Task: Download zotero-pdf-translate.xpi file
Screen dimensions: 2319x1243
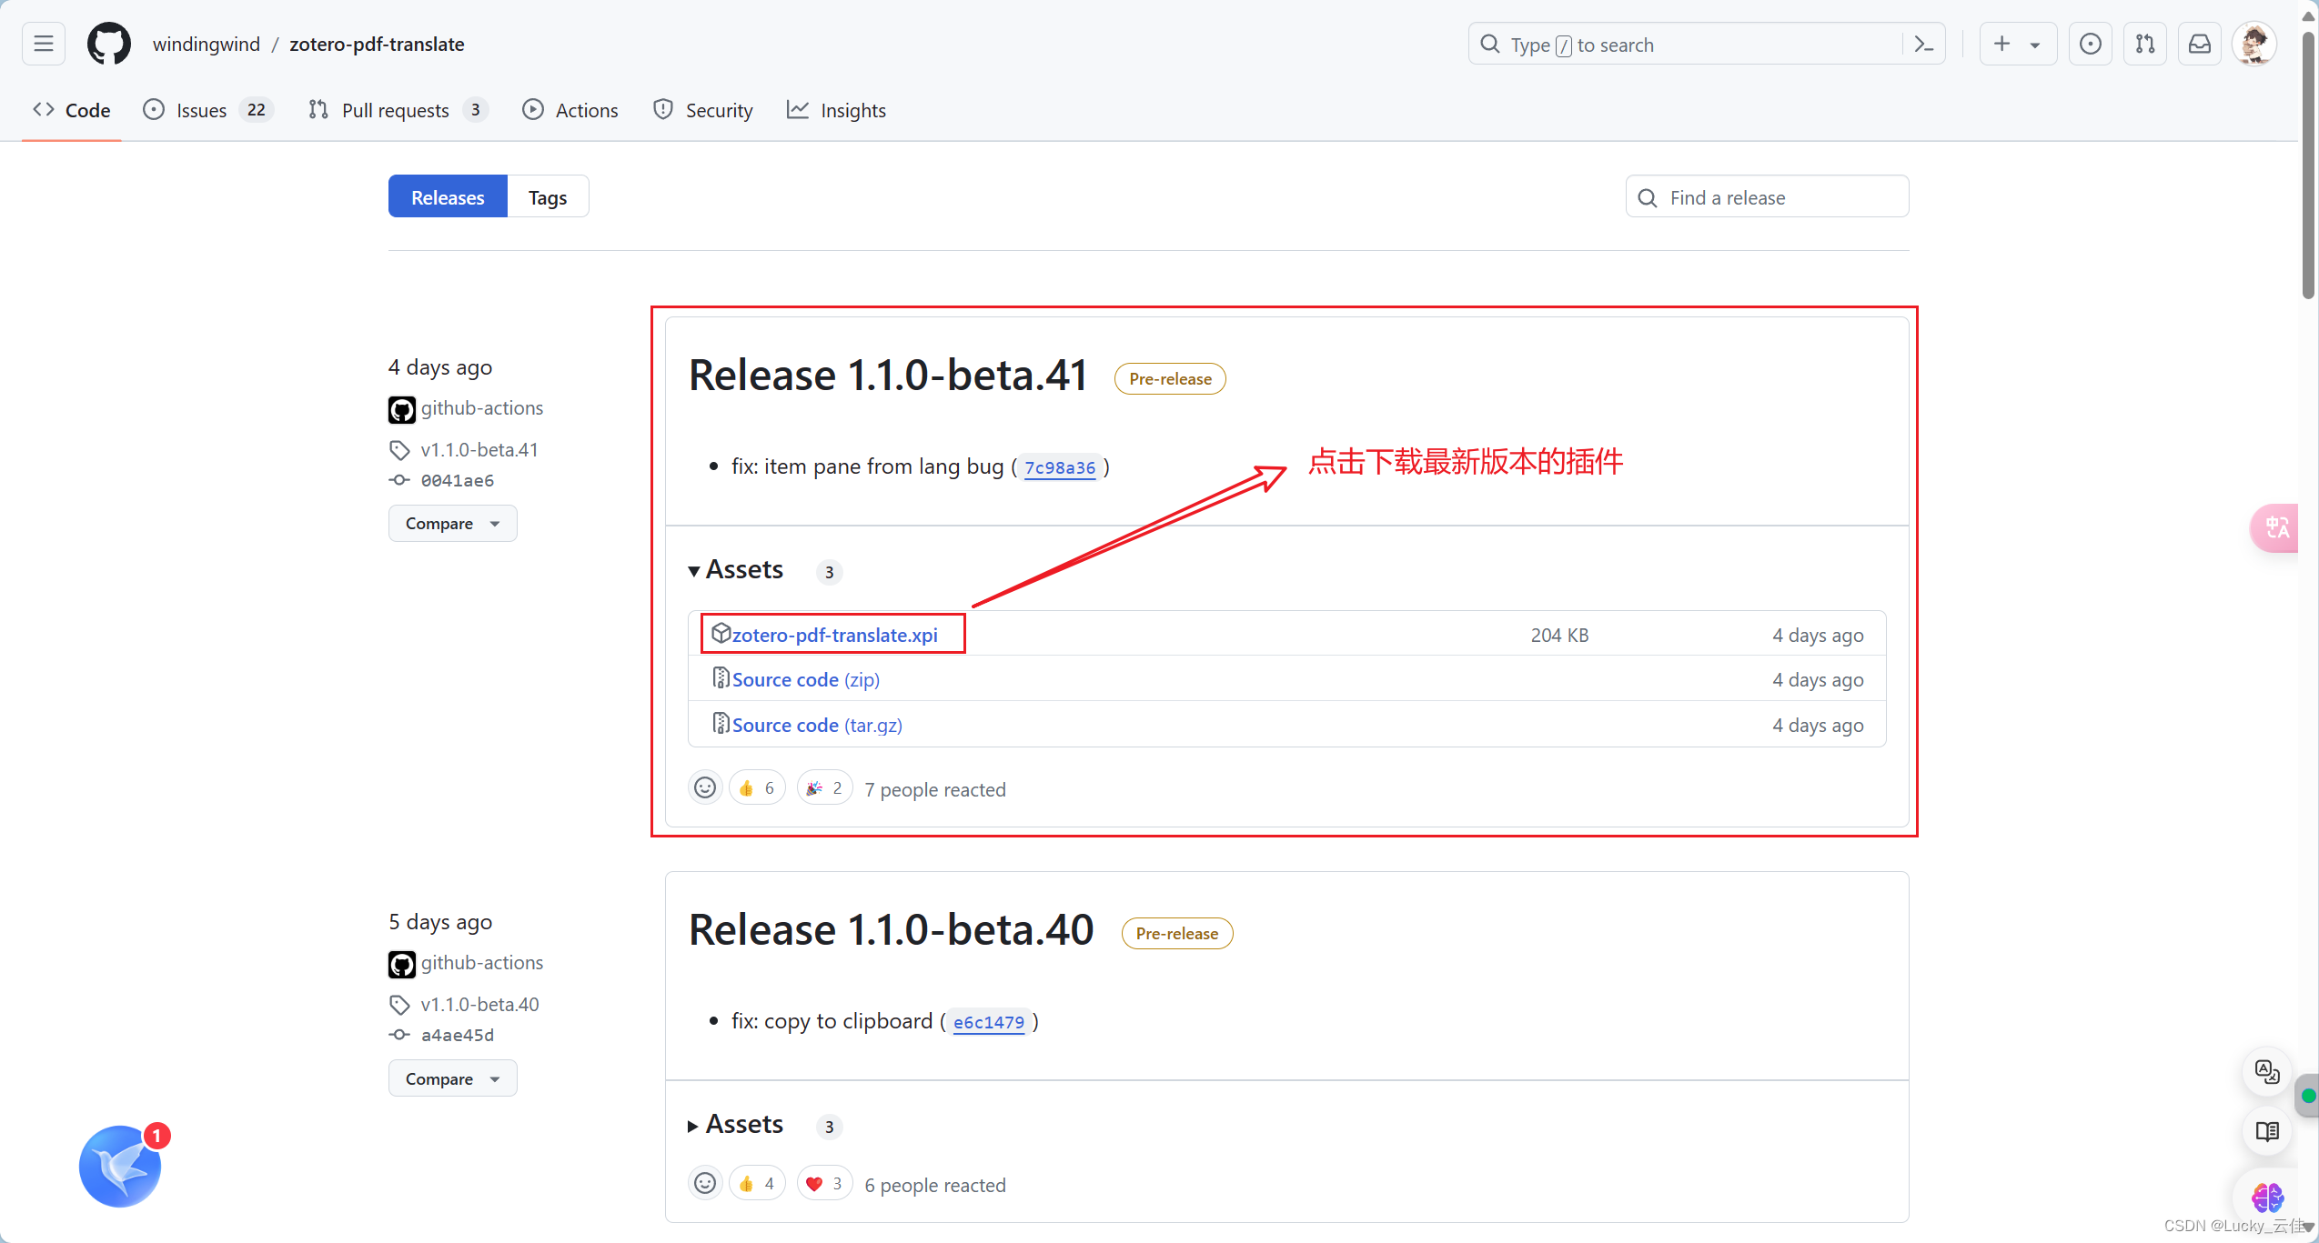Action: tap(834, 635)
